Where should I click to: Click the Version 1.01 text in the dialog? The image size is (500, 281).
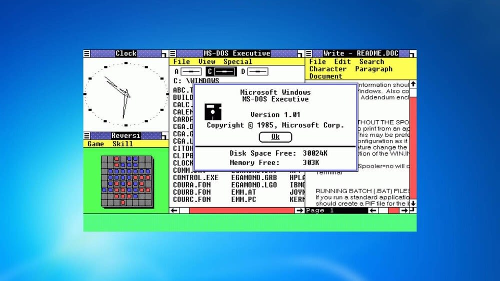click(275, 115)
